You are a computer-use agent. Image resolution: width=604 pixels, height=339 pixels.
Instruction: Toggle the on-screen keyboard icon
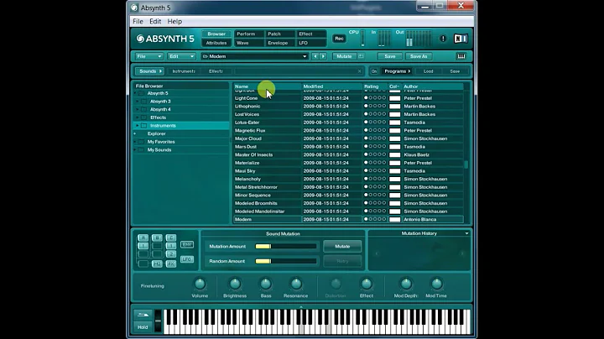(461, 56)
